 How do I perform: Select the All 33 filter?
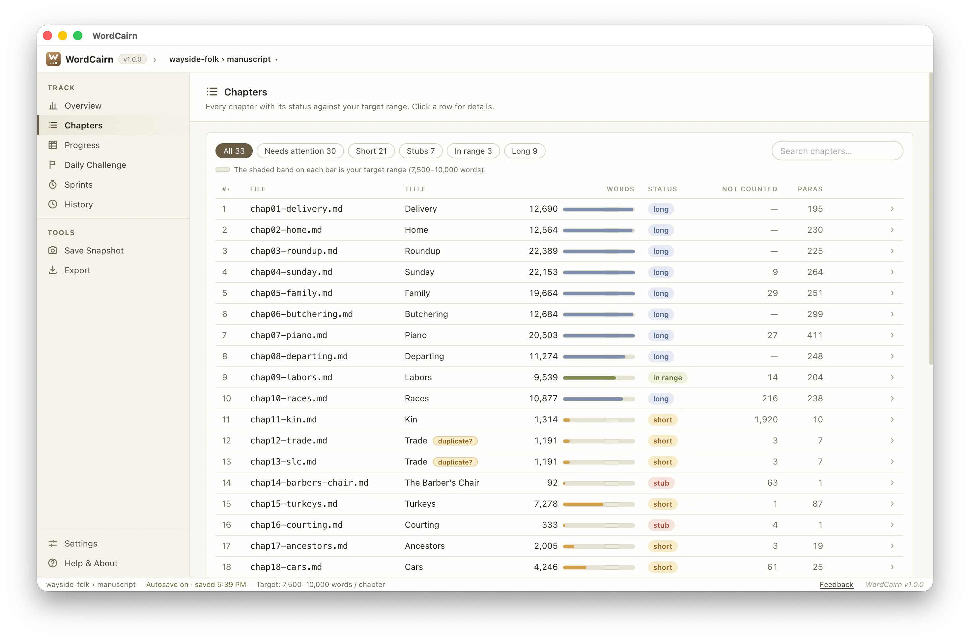234,151
